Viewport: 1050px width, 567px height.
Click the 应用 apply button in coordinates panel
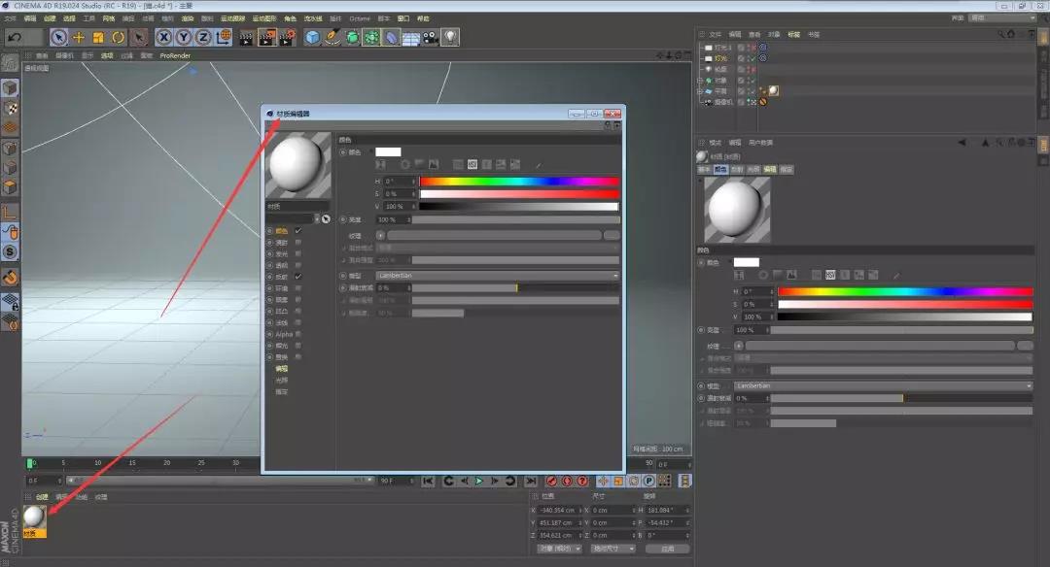pos(667,549)
